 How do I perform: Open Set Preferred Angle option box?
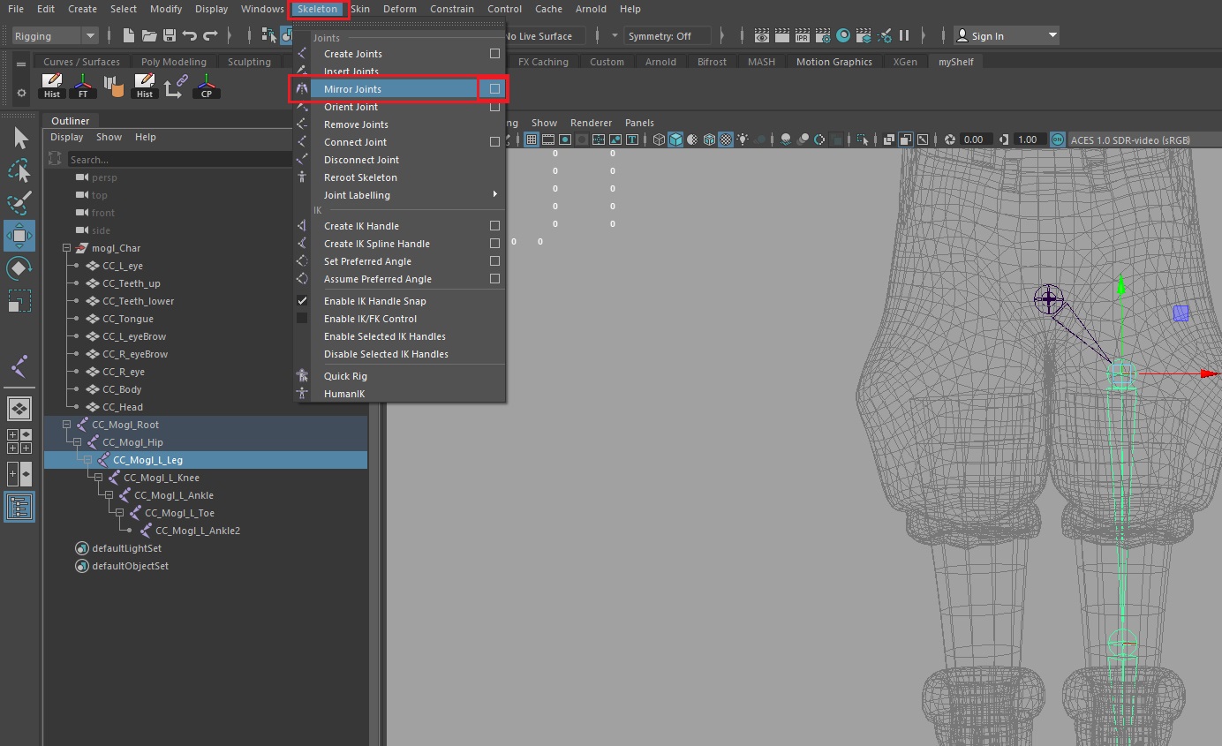[x=494, y=261]
